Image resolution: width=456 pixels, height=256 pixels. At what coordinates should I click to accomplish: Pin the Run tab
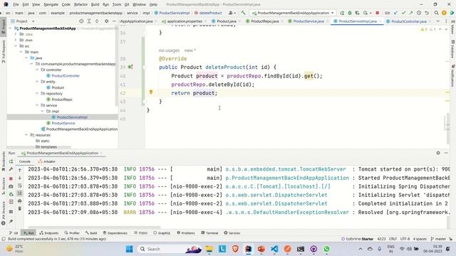[x=11, y=221]
